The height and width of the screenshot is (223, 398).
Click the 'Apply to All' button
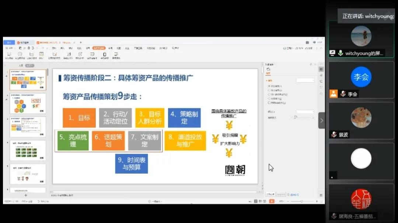click(270, 194)
